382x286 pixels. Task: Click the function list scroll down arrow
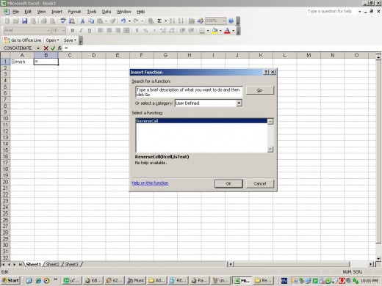click(270, 150)
